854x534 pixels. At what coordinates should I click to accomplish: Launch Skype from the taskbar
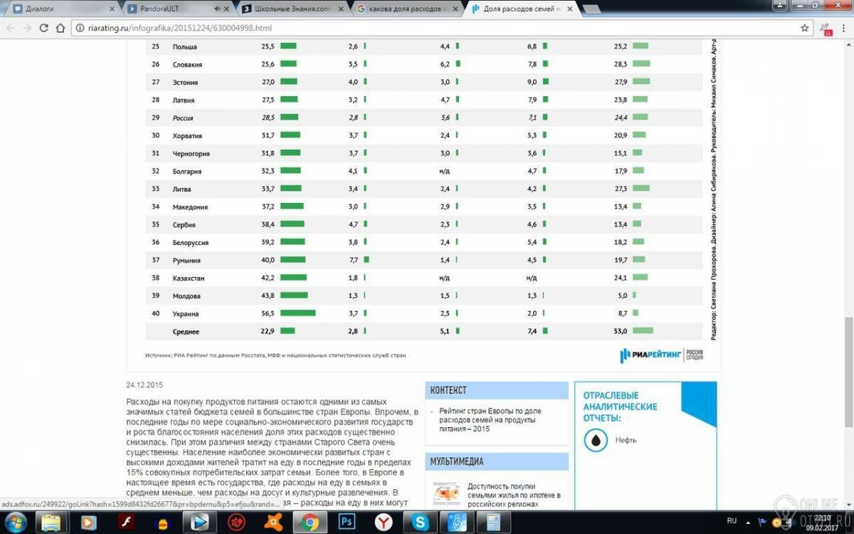click(421, 522)
